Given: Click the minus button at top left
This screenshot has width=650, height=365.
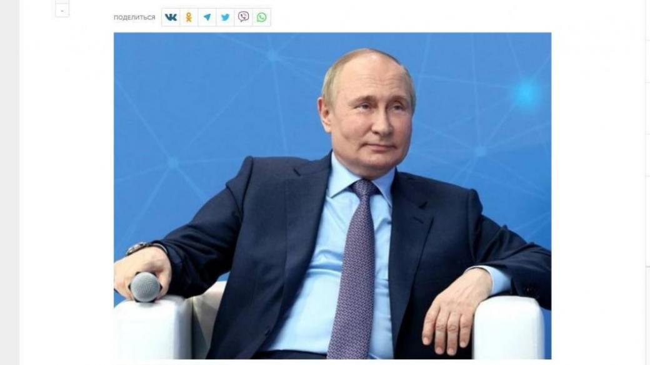Looking at the screenshot, I should click(62, 11).
